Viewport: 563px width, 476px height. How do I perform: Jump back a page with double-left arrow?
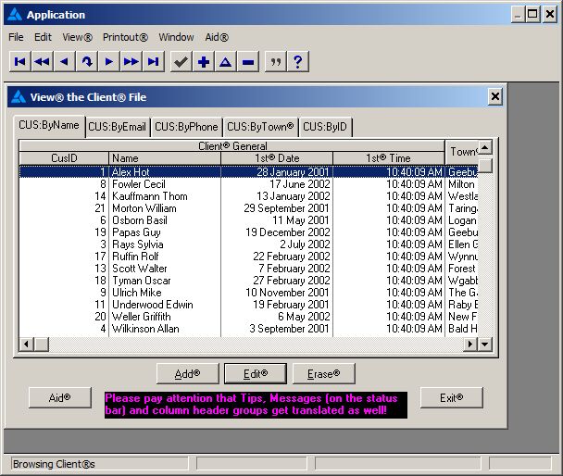42,62
